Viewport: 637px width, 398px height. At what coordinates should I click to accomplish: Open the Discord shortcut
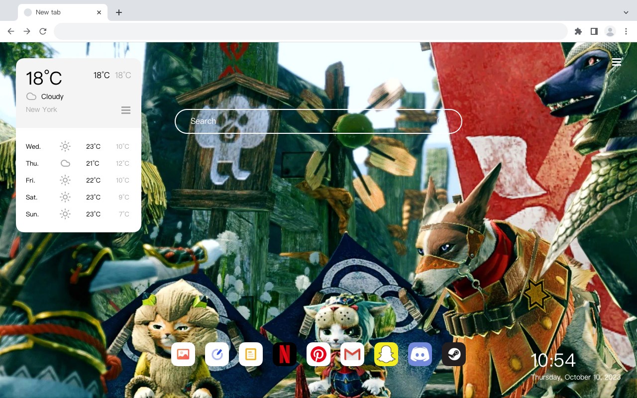(x=420, y=354)
